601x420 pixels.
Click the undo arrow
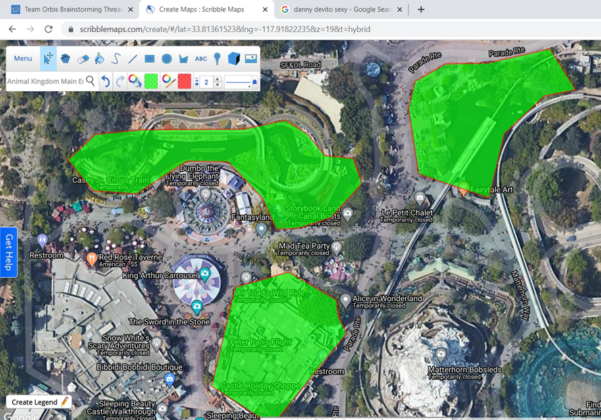click(105, 82)
